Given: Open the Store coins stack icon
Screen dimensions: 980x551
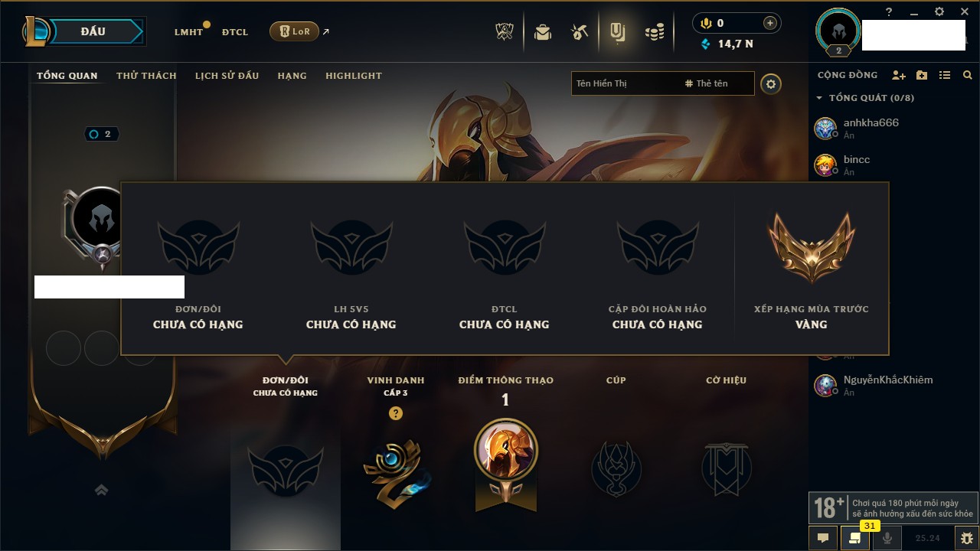Looking at the screenshot, I should [654, 32].
